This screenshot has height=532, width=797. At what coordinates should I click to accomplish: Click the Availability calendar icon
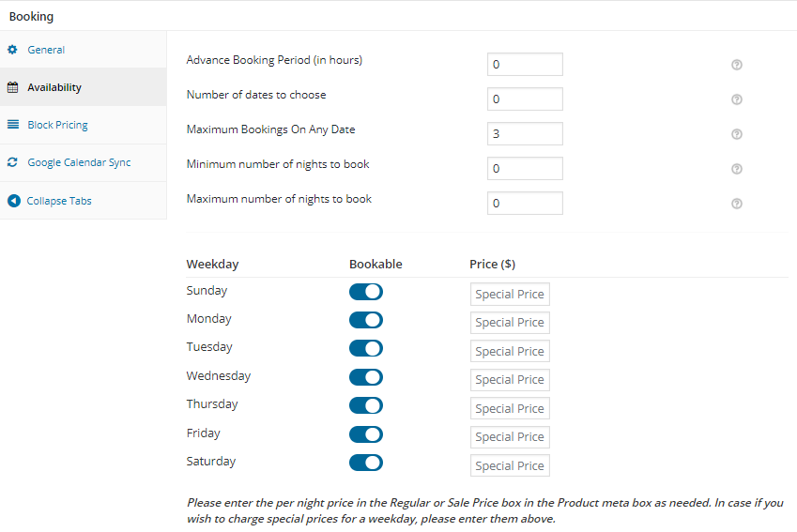click(13, 87)
